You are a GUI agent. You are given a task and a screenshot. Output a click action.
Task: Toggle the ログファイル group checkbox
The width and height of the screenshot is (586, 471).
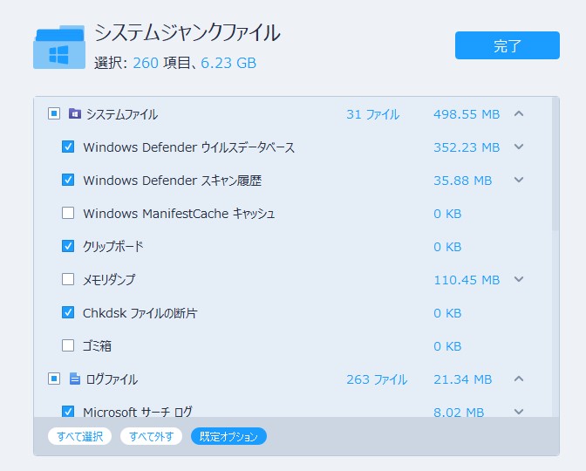(x=54, y=379)
